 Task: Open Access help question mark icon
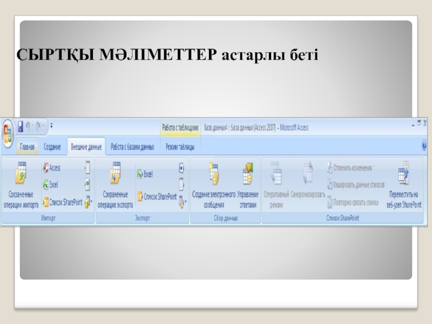(x=424, y=145)
